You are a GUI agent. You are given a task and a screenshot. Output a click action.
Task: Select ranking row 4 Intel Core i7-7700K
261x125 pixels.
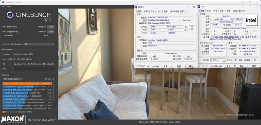27,93
